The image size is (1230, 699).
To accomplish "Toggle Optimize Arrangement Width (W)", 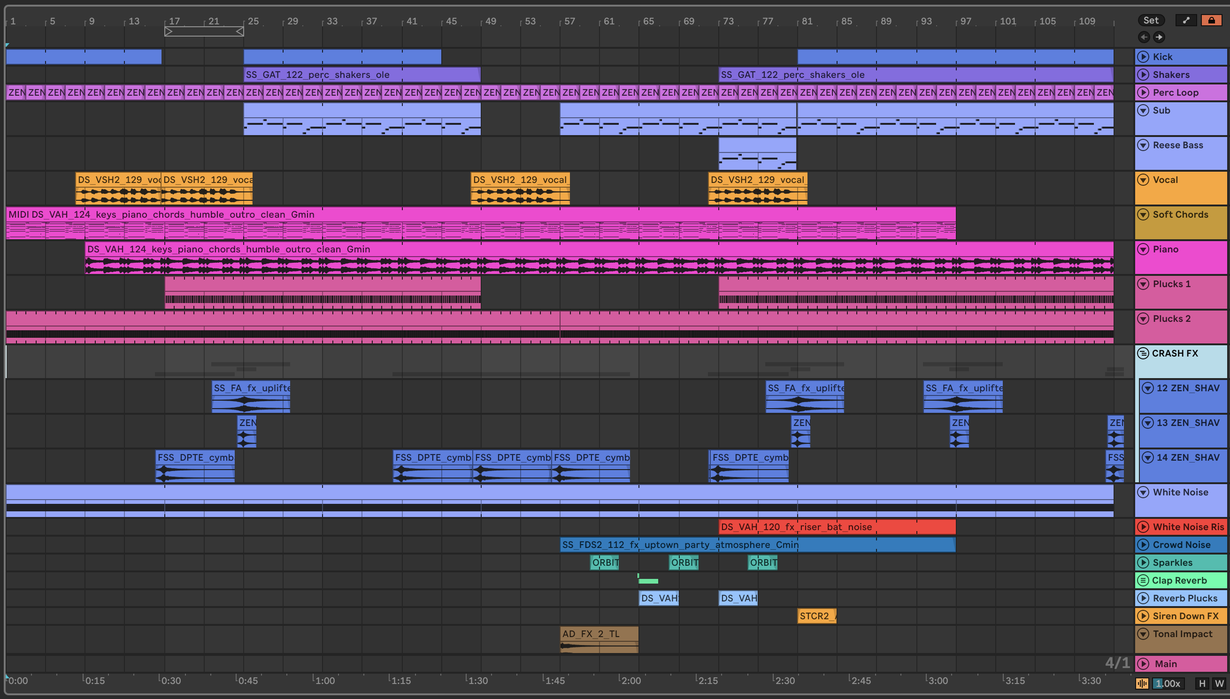I will [x=1219, y=683].
